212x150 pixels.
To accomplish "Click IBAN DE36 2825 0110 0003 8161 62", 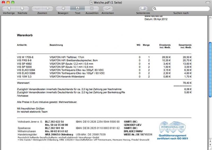I will click(98, 128).
